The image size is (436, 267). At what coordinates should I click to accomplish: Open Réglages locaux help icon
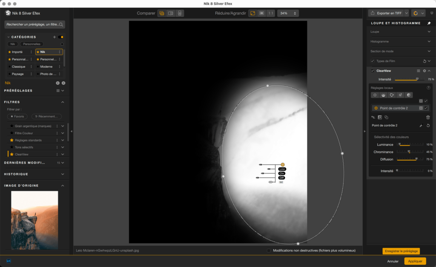point(428,88)
